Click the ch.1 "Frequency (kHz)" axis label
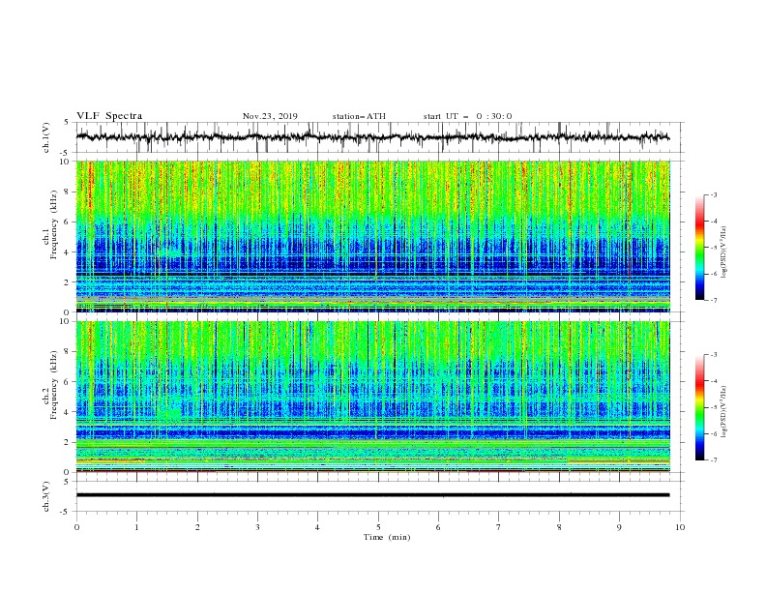 (x=54, y=222)
